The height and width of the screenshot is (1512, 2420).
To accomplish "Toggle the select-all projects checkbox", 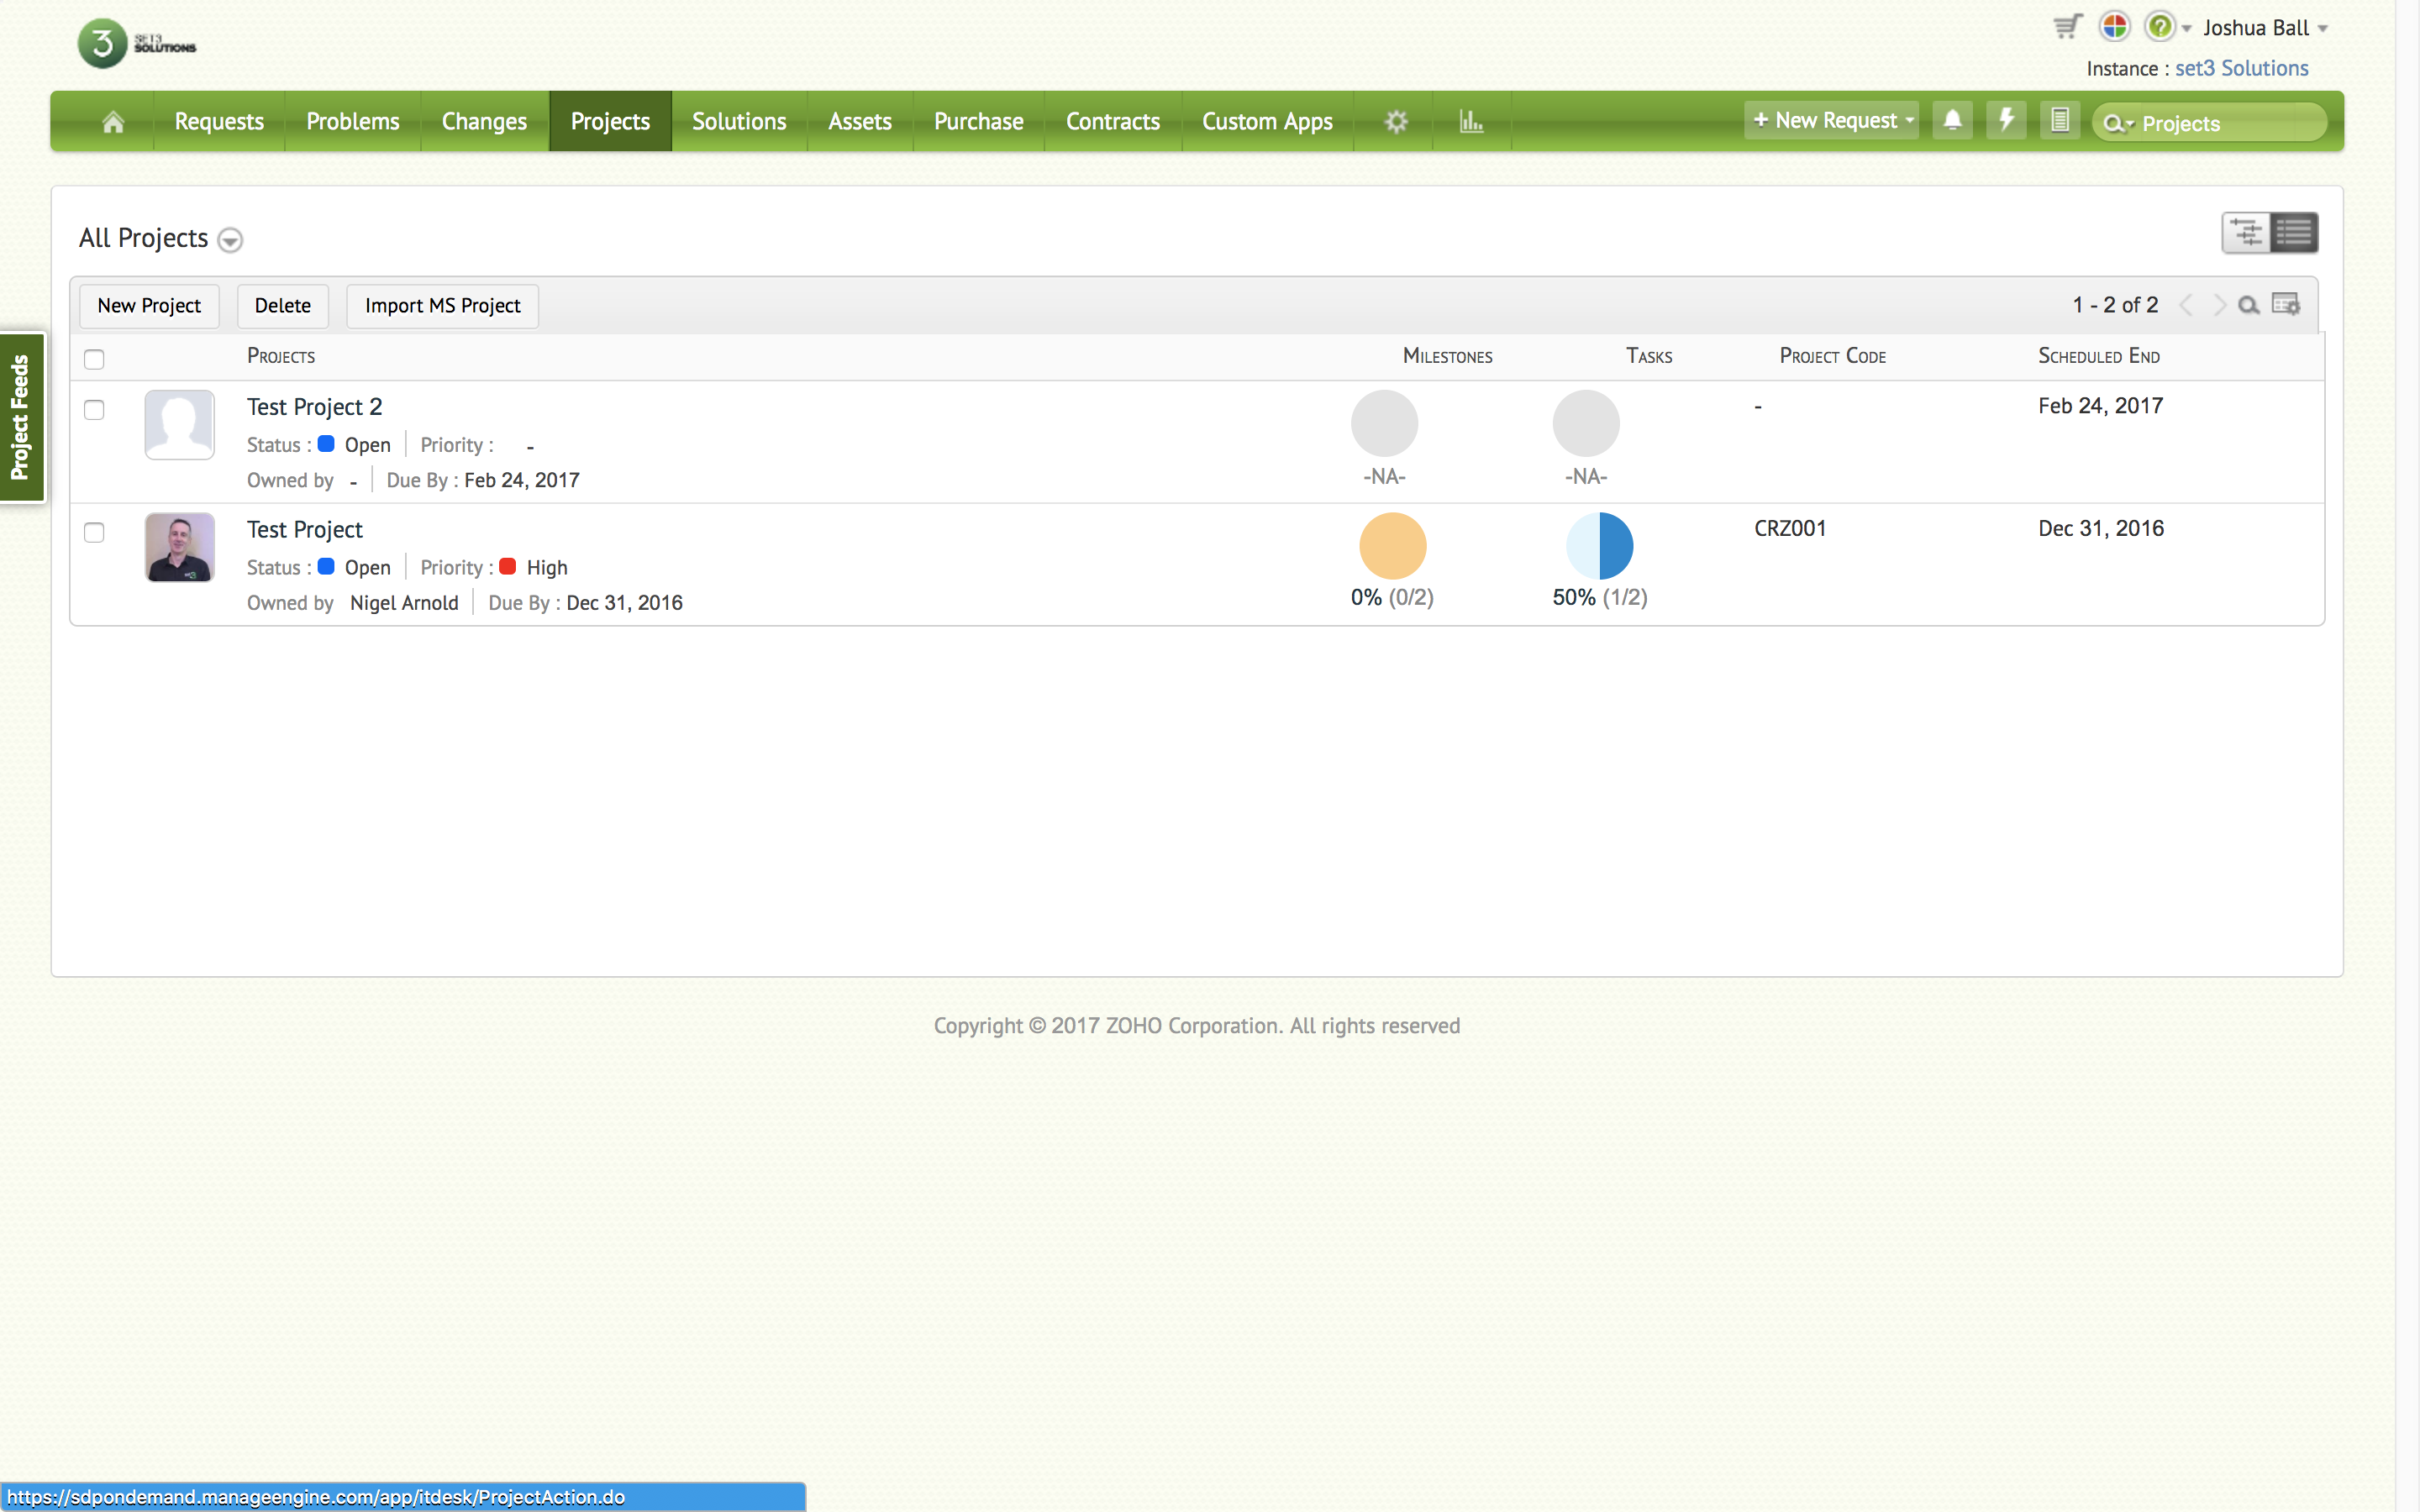I will (x=94, y=359).
